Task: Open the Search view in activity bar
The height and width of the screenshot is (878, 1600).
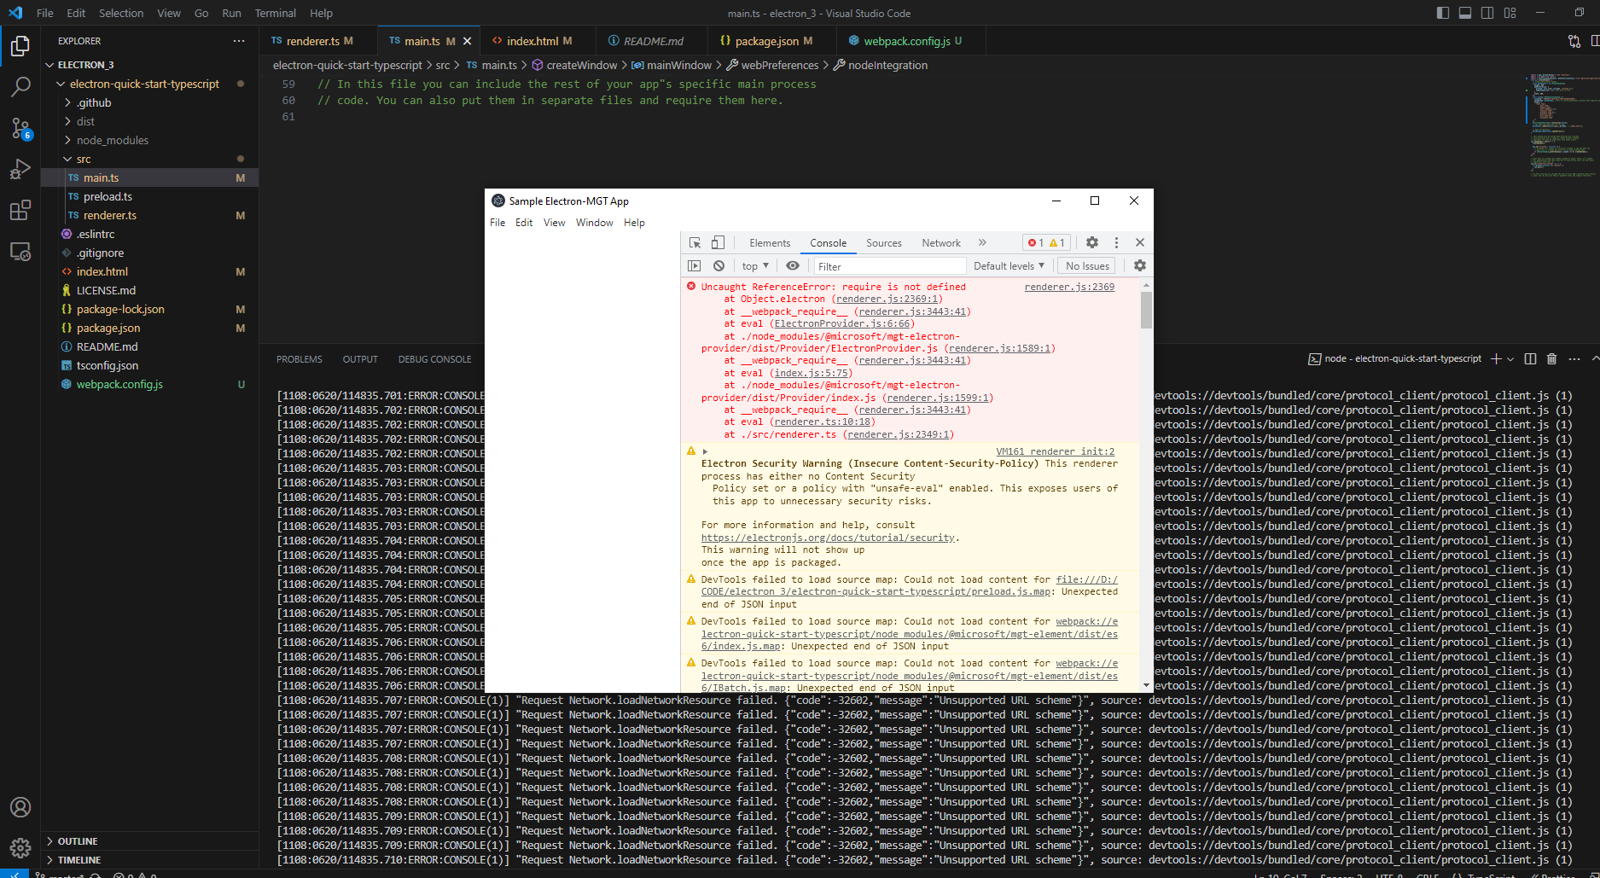Action: pyautogui.click(x=20, y=87)
